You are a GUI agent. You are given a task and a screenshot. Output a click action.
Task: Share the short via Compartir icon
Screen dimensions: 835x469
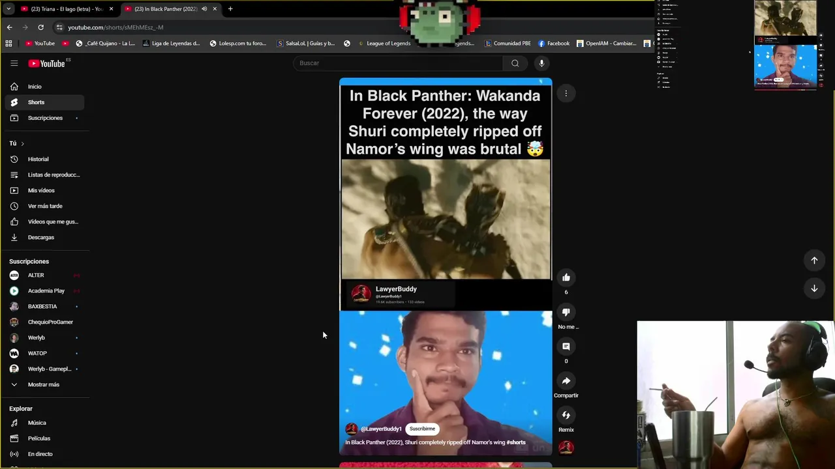click(566, 381)
